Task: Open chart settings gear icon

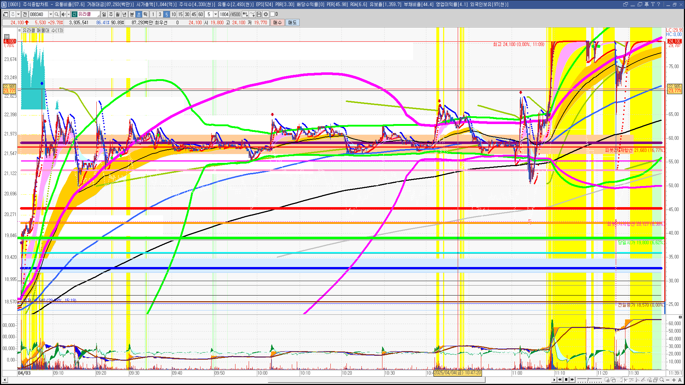Action: pyautogui.click(x=266, y=14)
